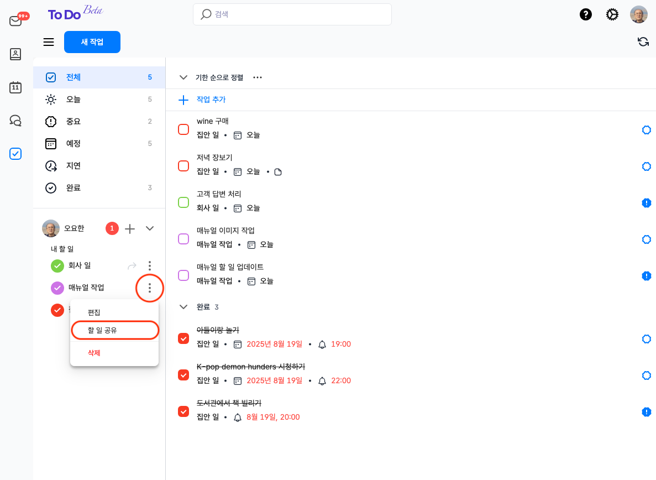Click the 작업 추가 link
This screenshot has height=480, width=656.
[211, 100]
